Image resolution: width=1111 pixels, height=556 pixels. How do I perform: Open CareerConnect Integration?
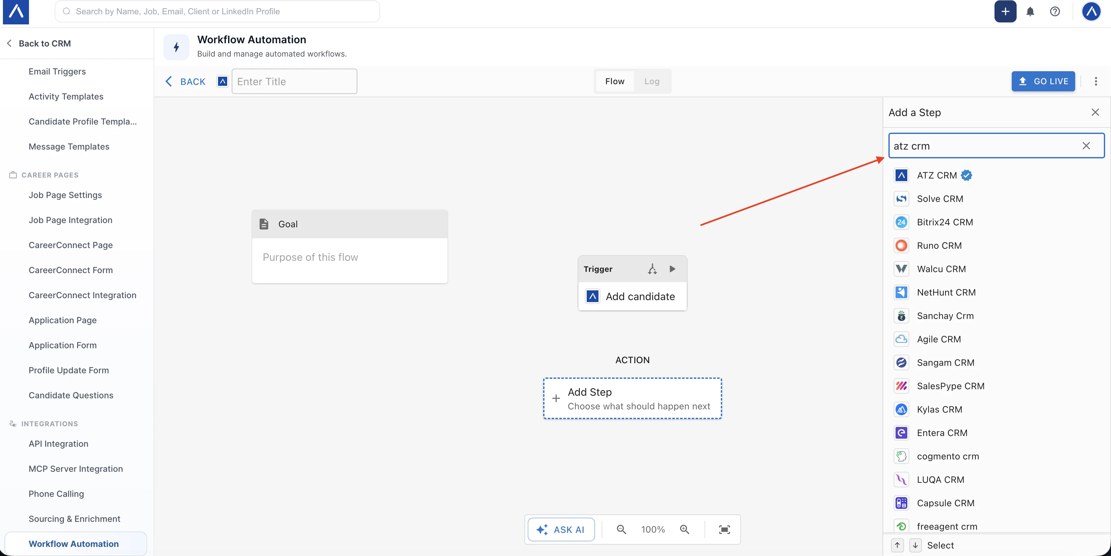click(x=83, y=295)
